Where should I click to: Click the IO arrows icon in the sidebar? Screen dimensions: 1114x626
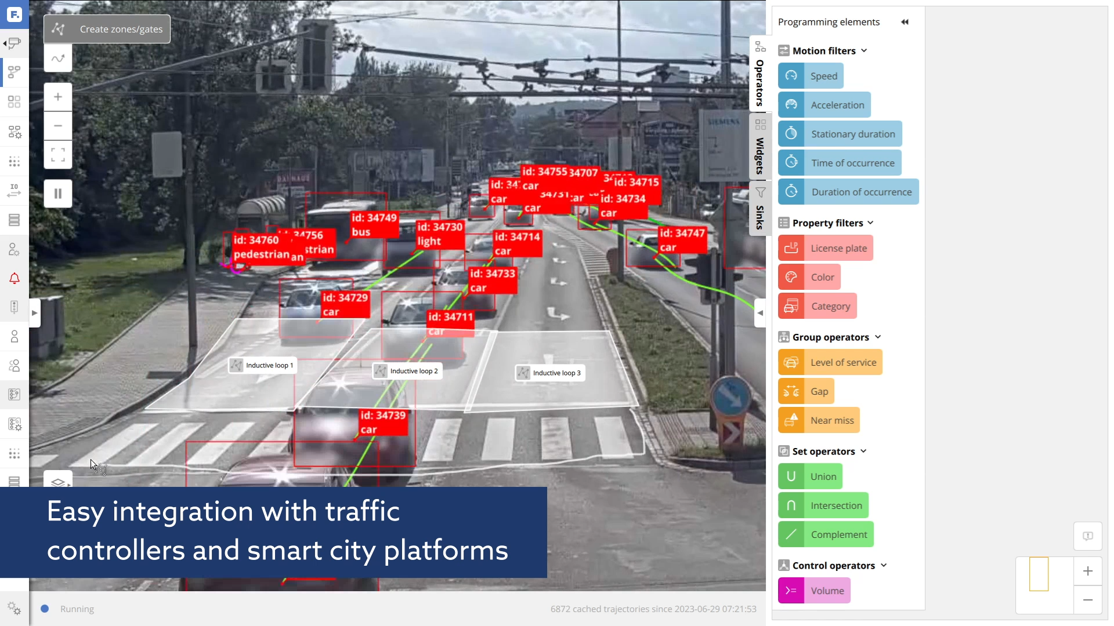tap(14, 190)
